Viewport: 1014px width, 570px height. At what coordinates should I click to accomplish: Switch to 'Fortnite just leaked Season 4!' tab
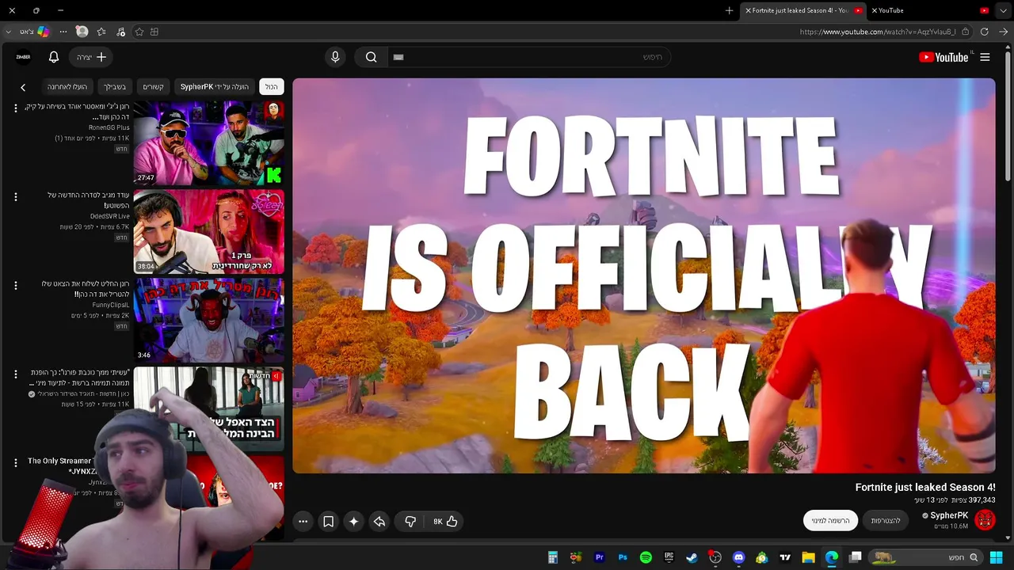coord(804,10)
